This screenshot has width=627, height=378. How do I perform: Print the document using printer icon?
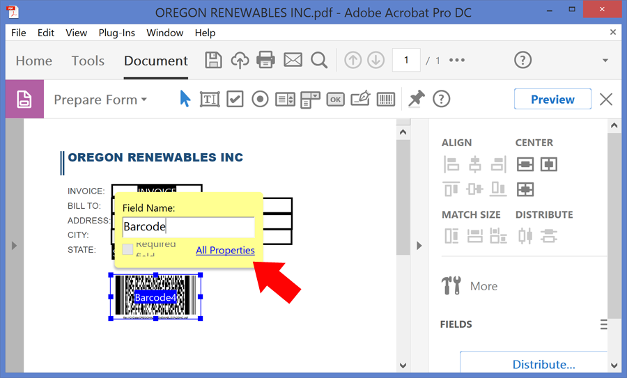tap(266, 61)
